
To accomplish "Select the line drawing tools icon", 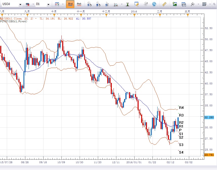I will [x=193, y=4].
